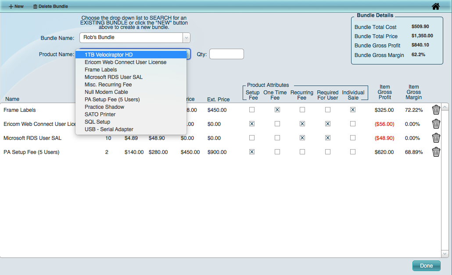Click the ($48.90) gross profit value
The image size is (452, 275).
coord(384,138)
